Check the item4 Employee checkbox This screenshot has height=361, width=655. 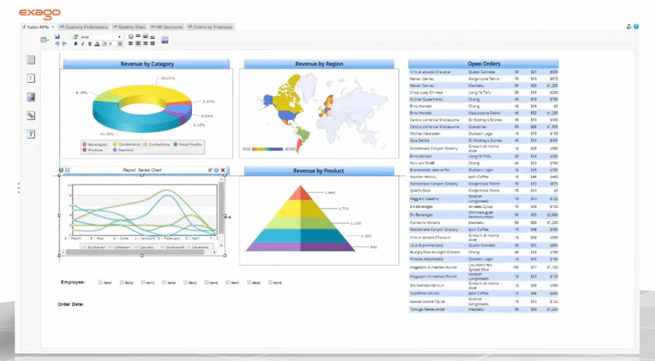click(x=164, y=283)
